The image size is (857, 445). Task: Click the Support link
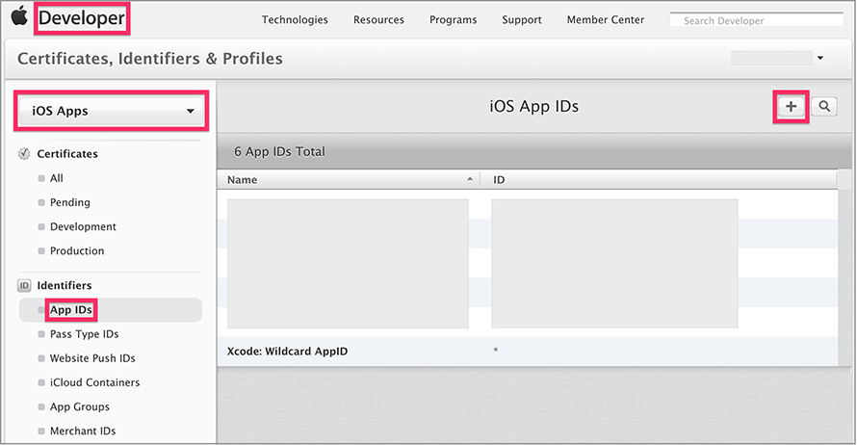[x=521, y=20]
